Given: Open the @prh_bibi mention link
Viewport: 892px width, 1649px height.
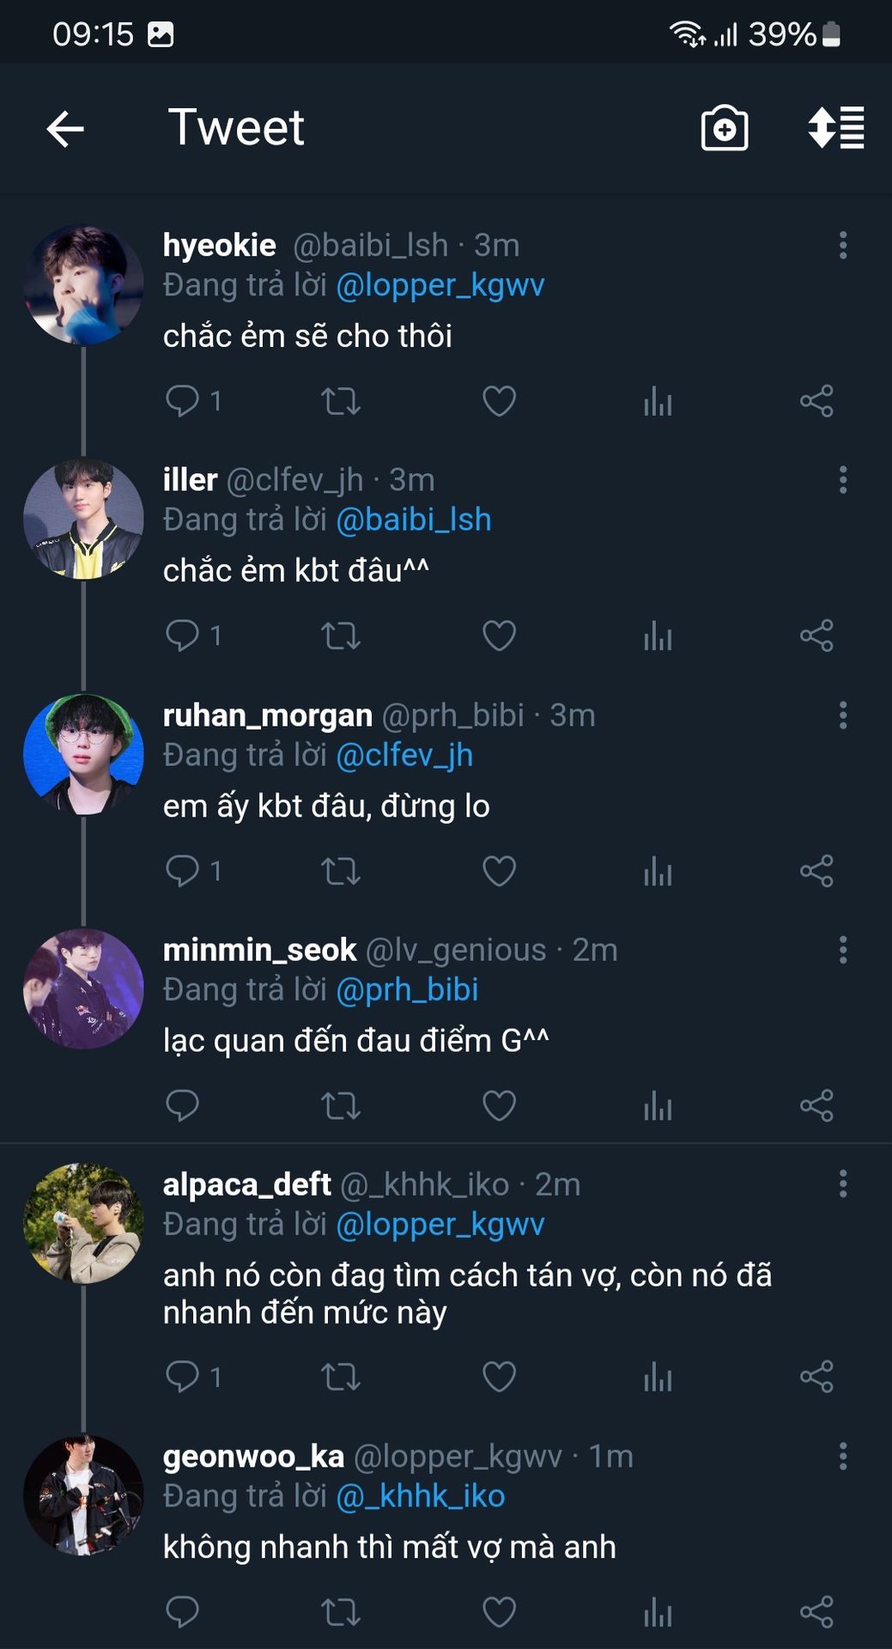Looking at the screenshot, I should pyautogui.click(x=407, y=990).
